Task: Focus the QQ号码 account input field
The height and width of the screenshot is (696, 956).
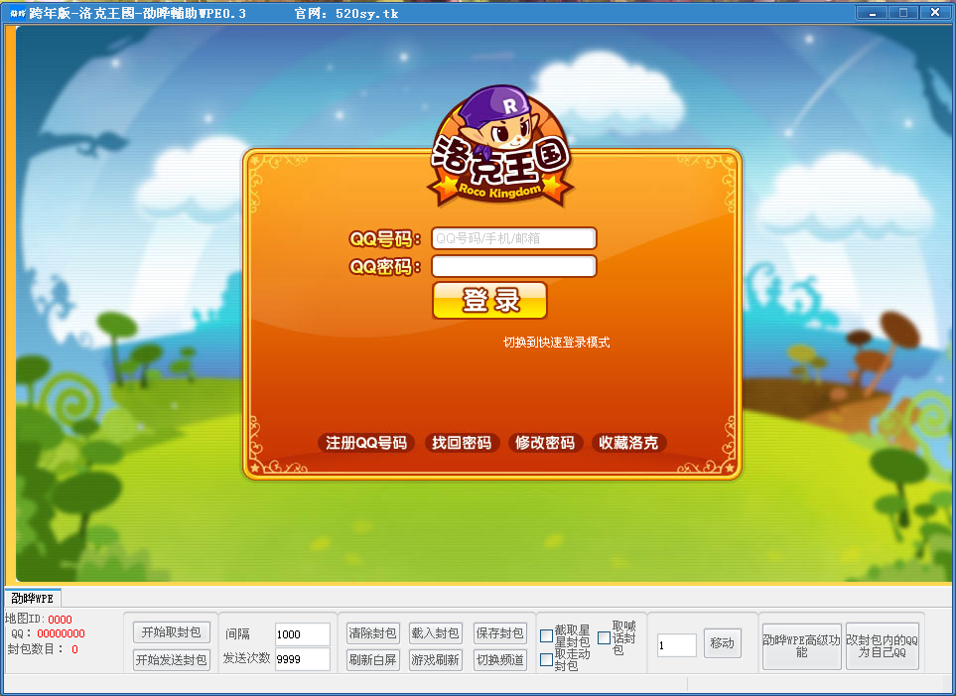Action: 513,238
